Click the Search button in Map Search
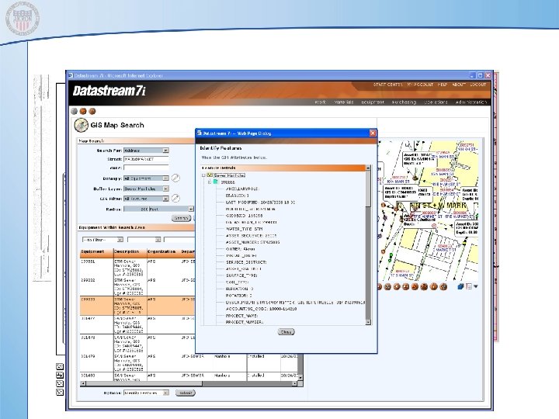The image size is (559, 419). click(181, 218)
